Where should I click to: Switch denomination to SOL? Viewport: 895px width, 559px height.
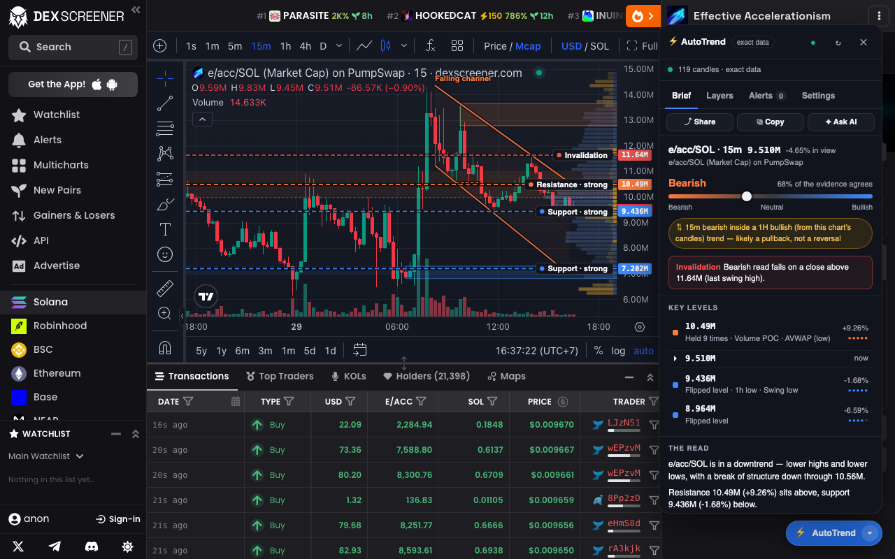[599, 46]
